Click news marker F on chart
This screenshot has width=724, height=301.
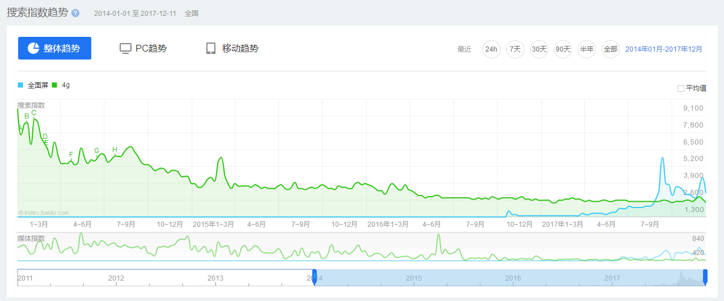(x=71, y=155)
